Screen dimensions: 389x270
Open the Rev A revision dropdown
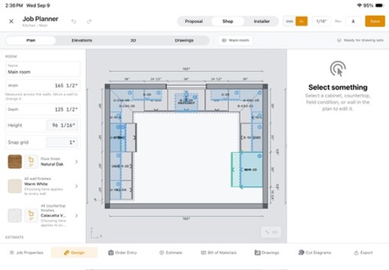pyautogui.click(x=353, y=21)
